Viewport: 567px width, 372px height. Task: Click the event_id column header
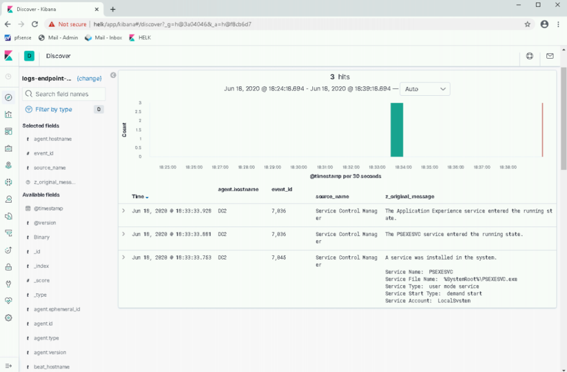pyautogui.click(x=282, y=189)
